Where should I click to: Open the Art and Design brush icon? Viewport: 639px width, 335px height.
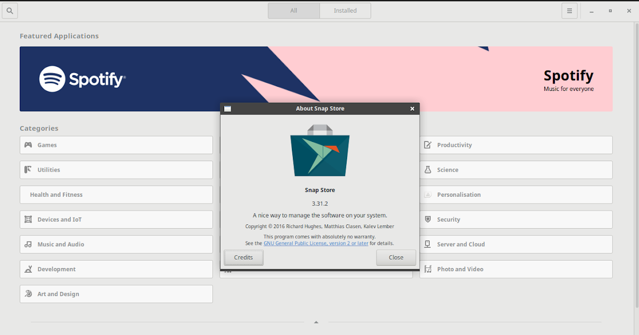pyautogui.click(x=28, y=294)
